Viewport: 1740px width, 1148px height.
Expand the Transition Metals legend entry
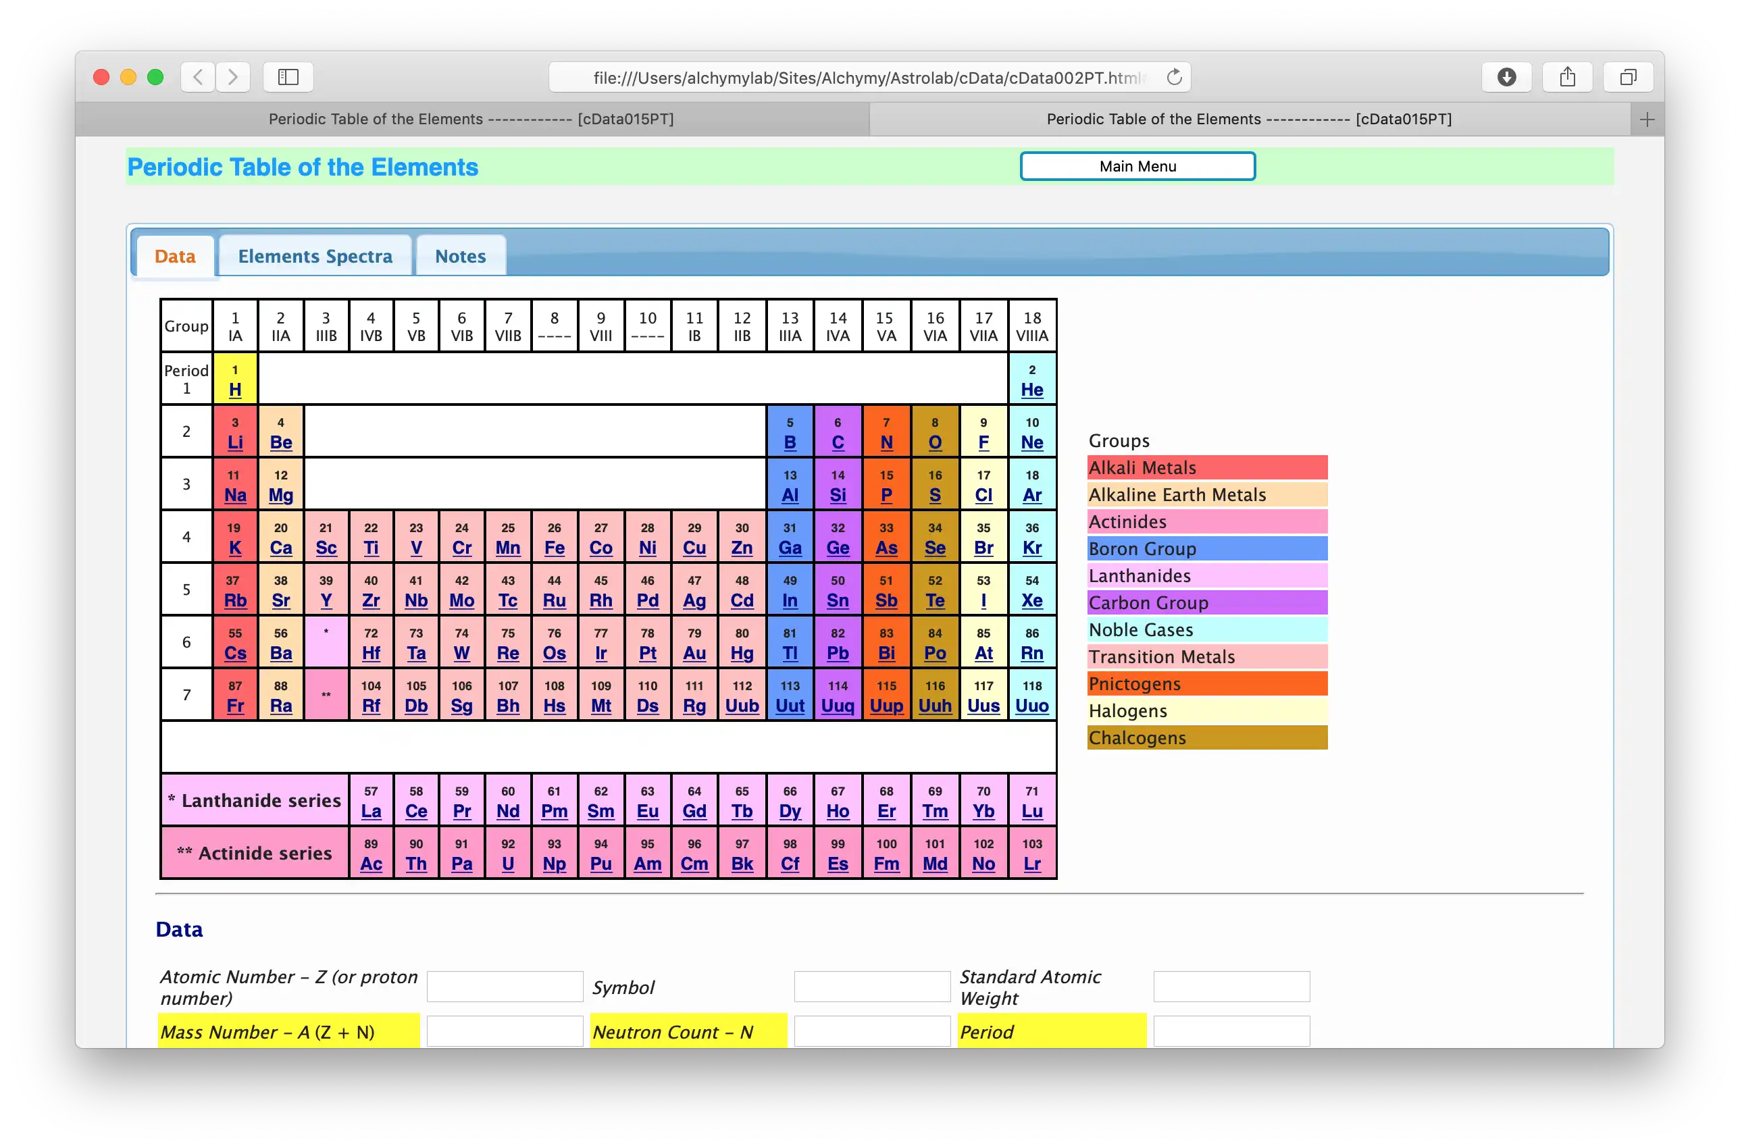tap(1204, 656)
